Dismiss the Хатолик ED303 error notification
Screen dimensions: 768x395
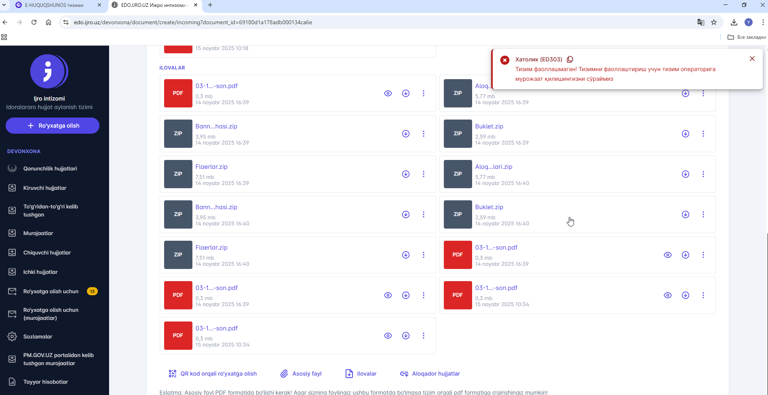[752, 59]
